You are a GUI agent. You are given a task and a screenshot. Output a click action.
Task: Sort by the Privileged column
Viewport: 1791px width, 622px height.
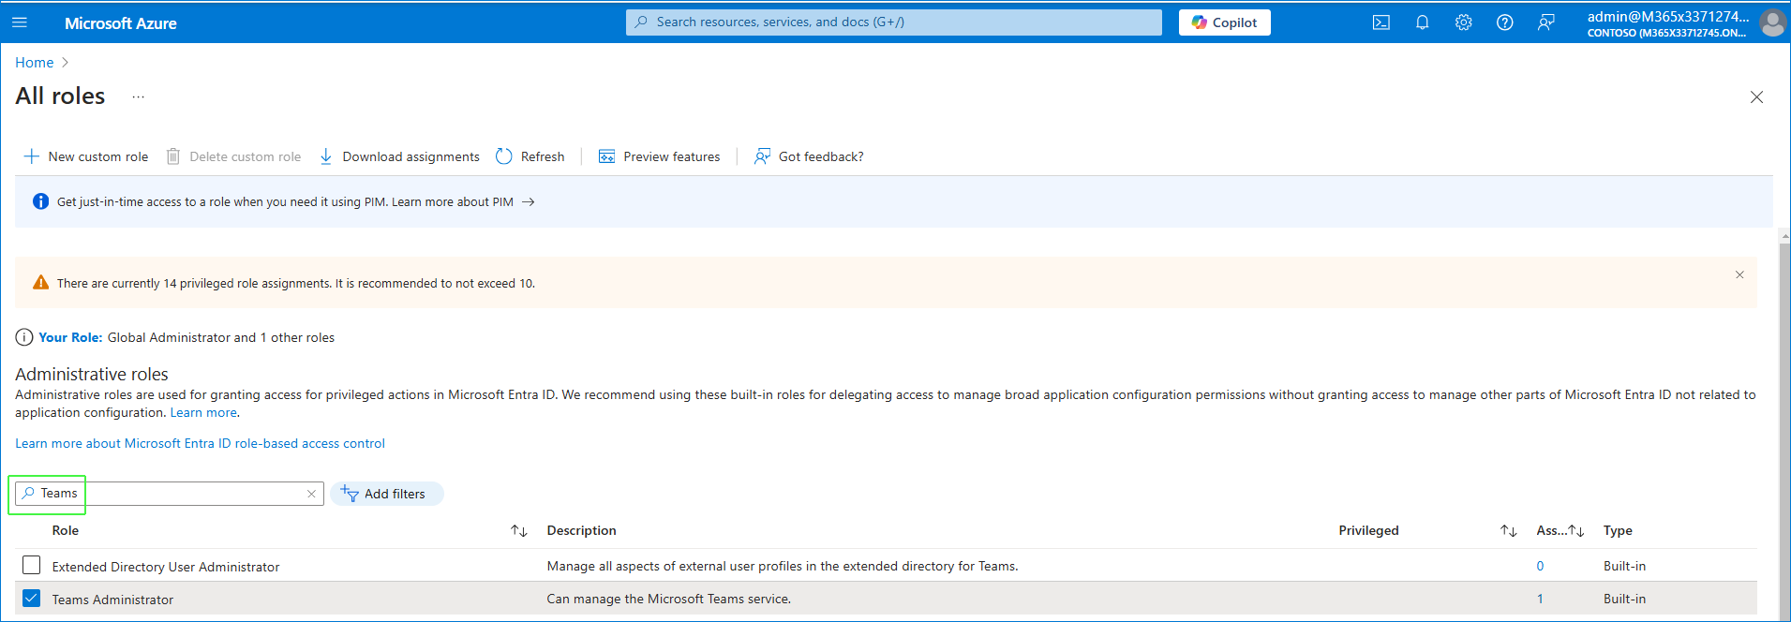(x=1508, y=531)
